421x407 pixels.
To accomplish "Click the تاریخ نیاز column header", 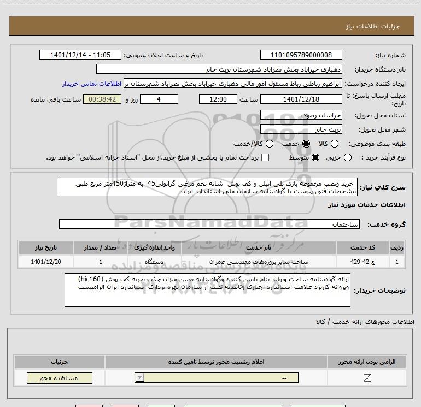I will point(46,247).
